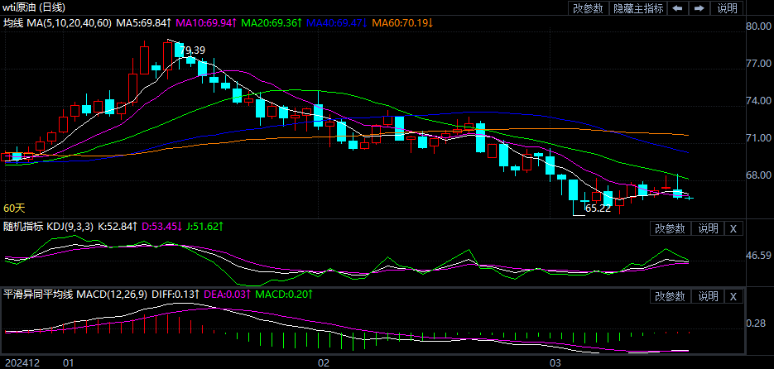The width and height of the screenshot is (774, 369).
Task: Show 说明 for the KDJ indicator
Action: pyautogui.click(x=707, y=228)
